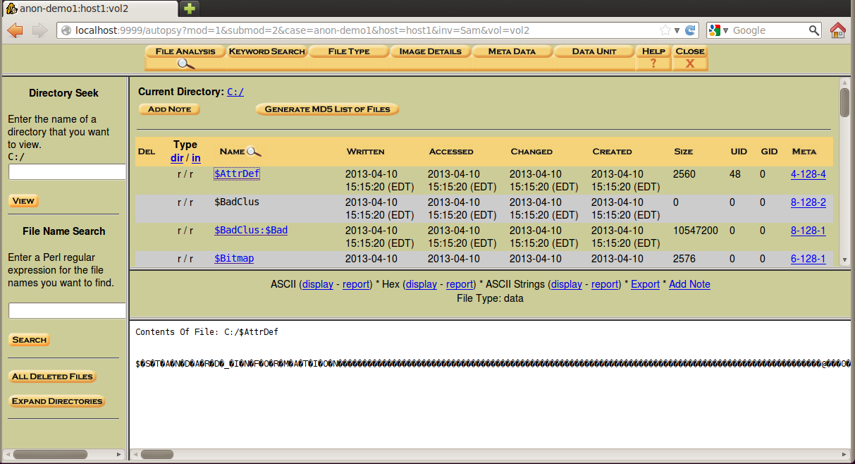Generate MD5 List of Files

click(x=327, y=109)
